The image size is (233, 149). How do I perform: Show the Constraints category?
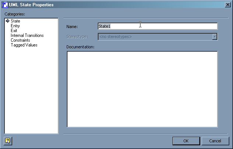pyautogui.click(x=20, y=40)
